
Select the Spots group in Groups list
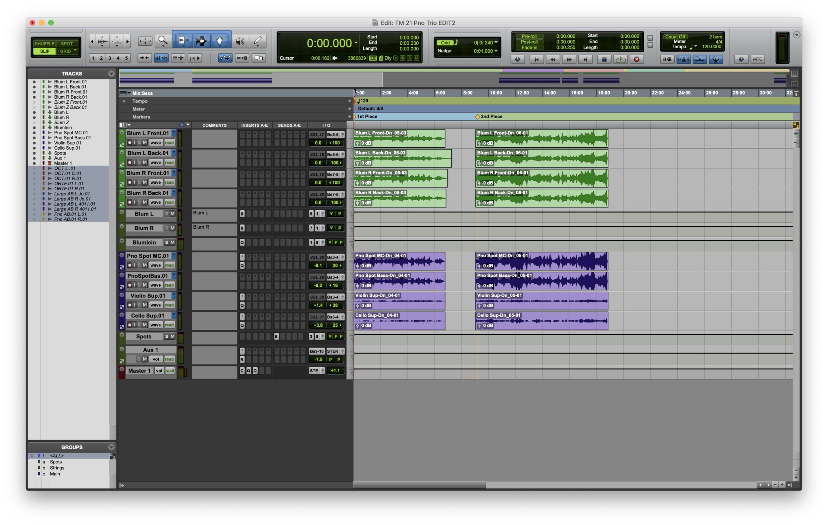tap(56, 462)
